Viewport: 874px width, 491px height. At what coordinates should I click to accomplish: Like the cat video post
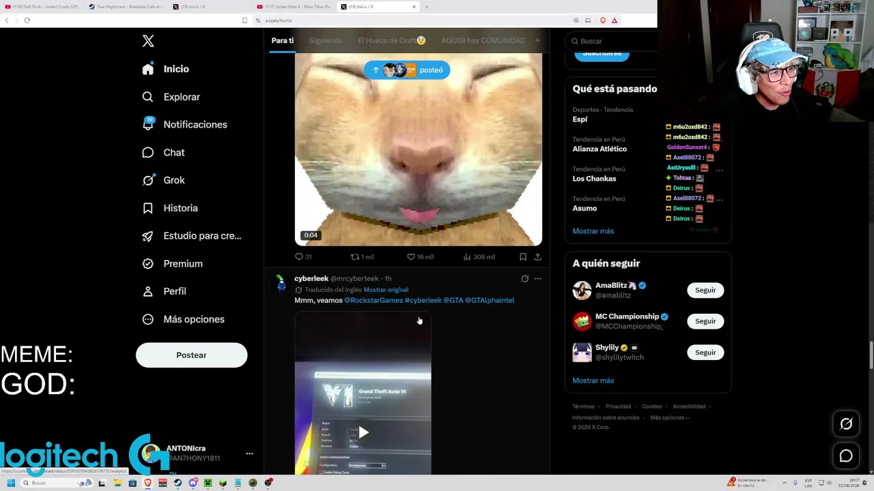tap(420, 257)
